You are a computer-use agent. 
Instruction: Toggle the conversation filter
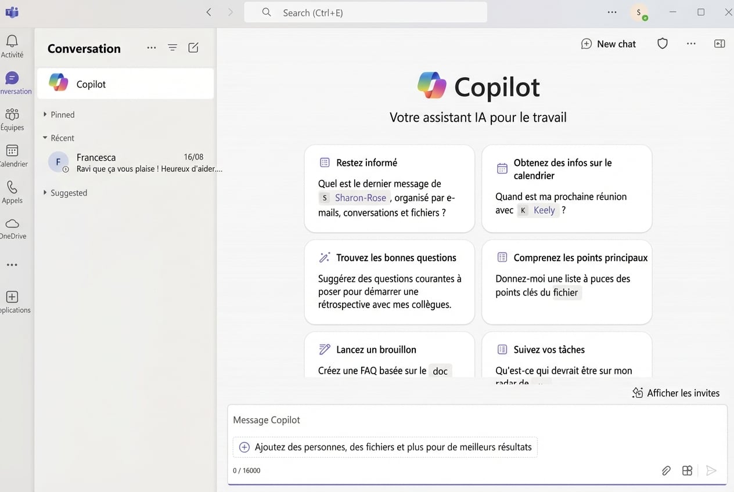click(172, 48)
